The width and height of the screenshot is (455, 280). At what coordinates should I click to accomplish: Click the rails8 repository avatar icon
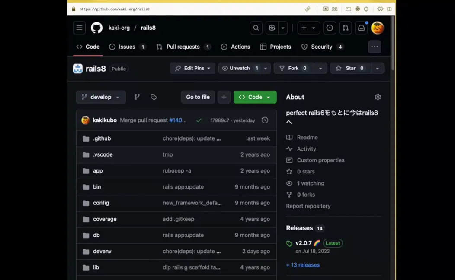pos(78,69)
